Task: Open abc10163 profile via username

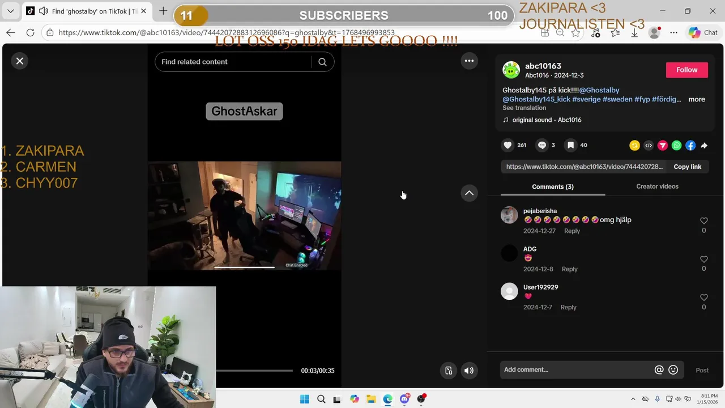Action: tap(543, 66)
